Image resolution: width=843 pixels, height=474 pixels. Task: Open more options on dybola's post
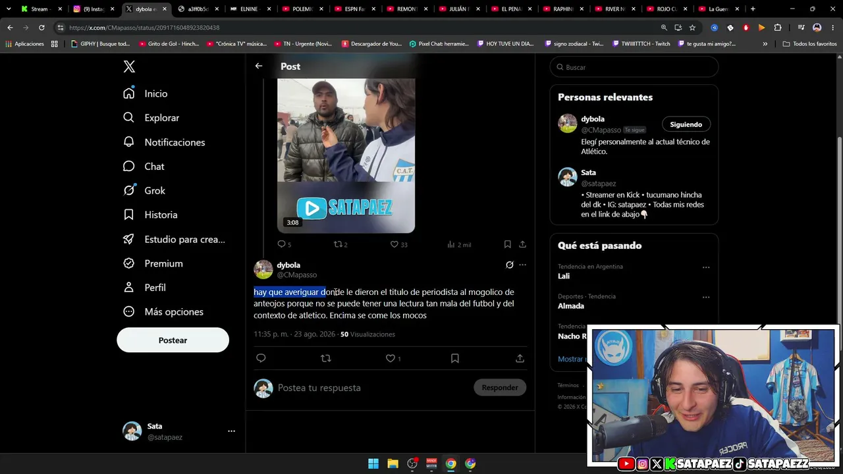click(523, 265)
